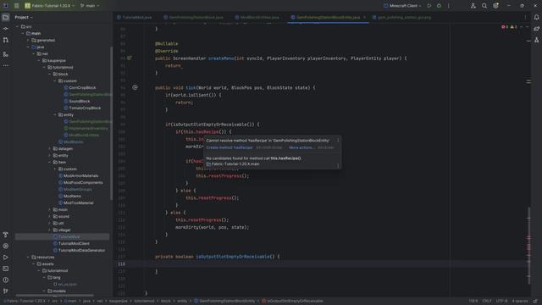Image resolution: width=542 pixels, height=305 pixels.
Task: Open the Structure tool window
Action: [6, 54]
